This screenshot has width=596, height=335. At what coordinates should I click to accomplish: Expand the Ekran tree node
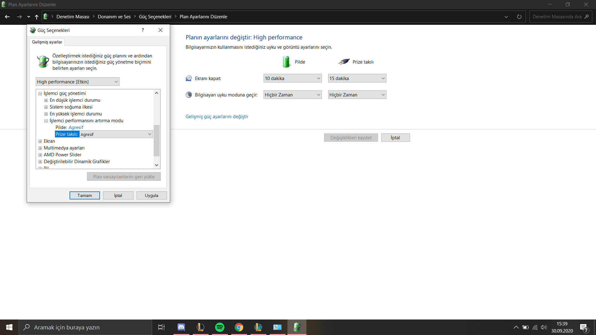pyautogui.click(x=40, y=141)
